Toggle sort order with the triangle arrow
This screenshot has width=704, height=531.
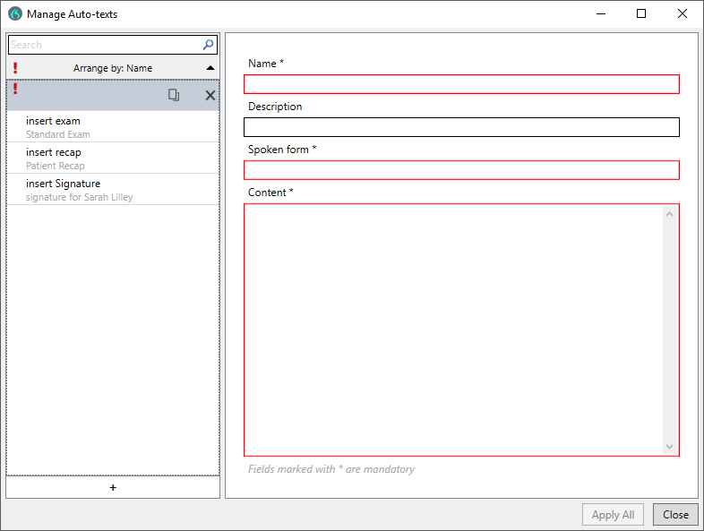point(210,68)
